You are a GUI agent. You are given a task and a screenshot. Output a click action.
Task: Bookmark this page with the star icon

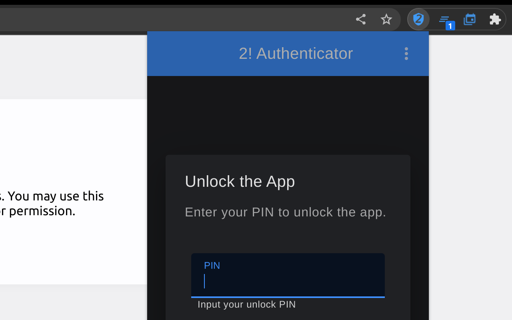tap(386, 19)
